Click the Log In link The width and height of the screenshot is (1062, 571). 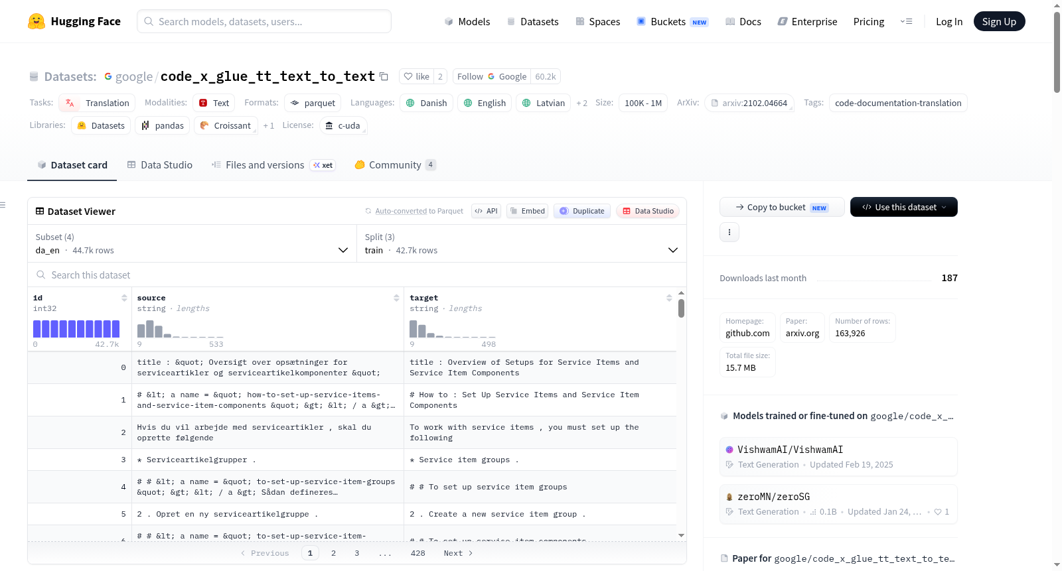tap(949, 21)
